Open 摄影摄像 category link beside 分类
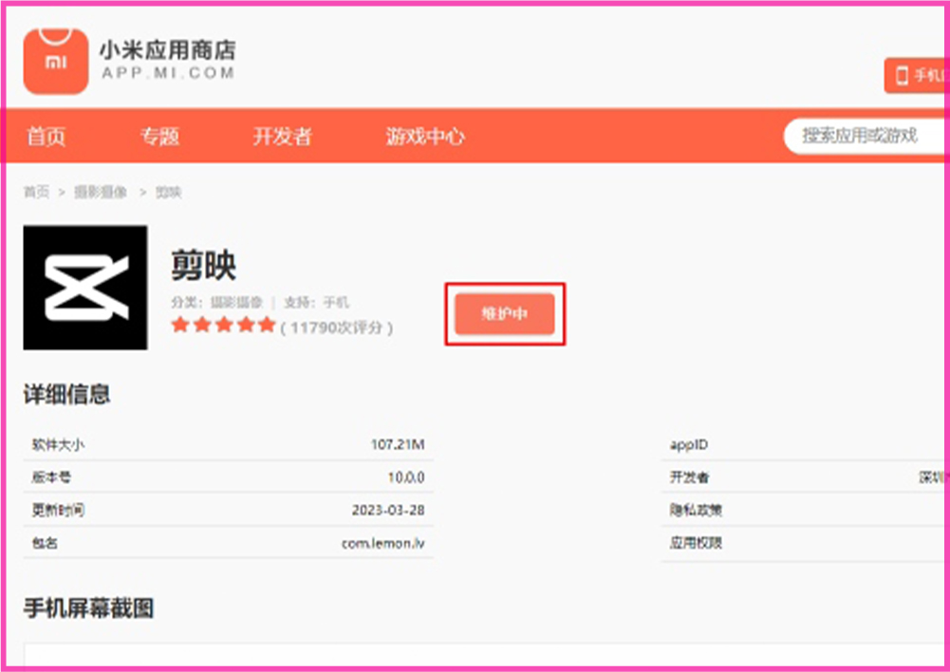This screenshot has width=950, height=672. tap(236, 303)
